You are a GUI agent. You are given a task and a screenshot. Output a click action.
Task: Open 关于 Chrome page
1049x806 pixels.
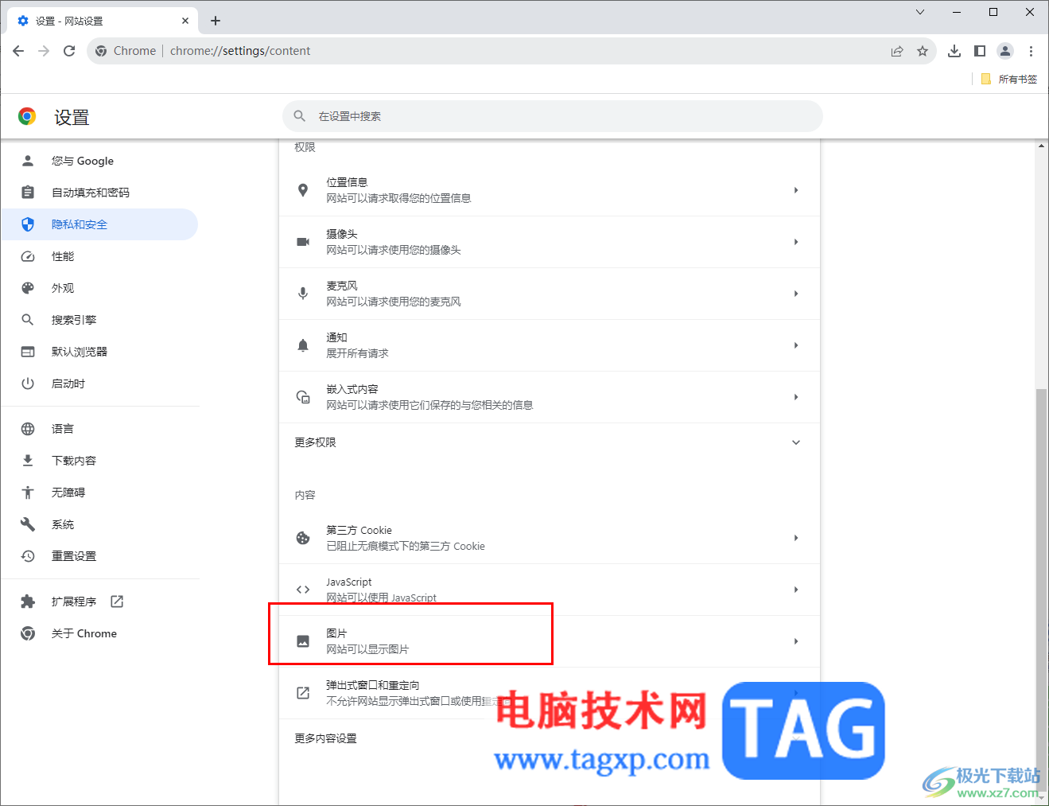click(x=99, y=633)
